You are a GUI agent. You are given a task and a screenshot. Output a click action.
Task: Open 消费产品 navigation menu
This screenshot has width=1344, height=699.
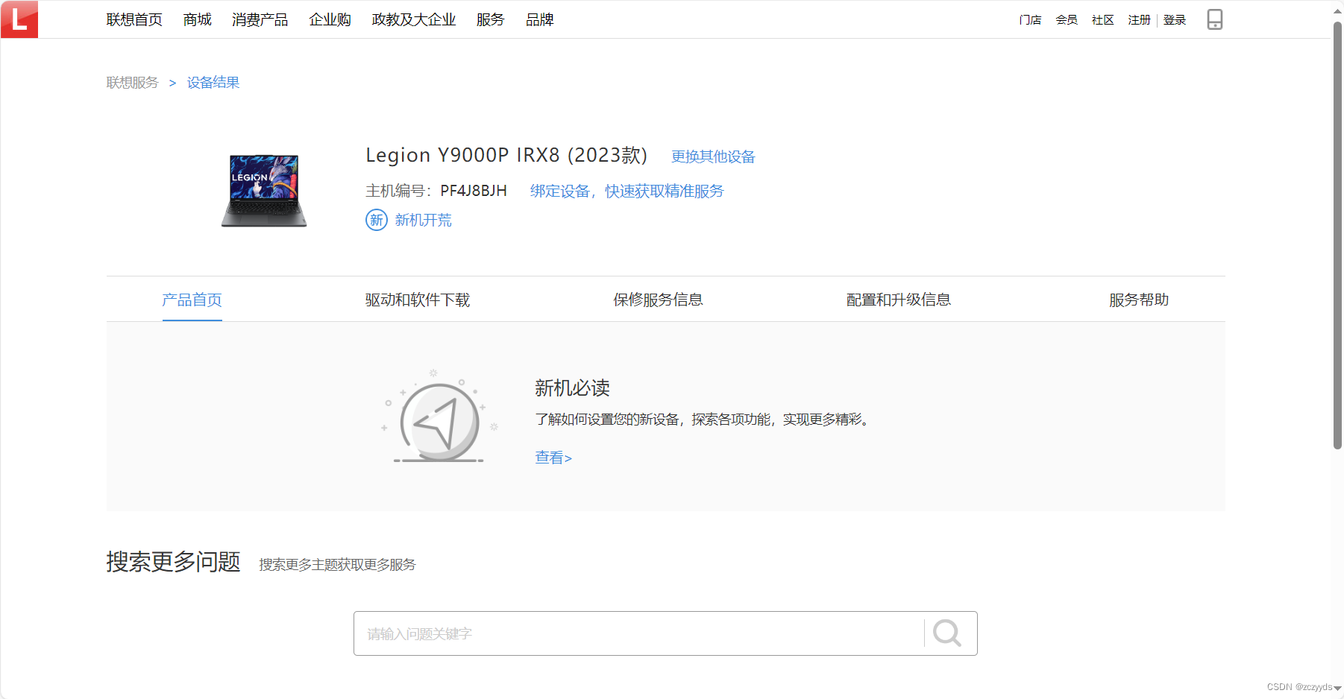(x=260, y=20)
